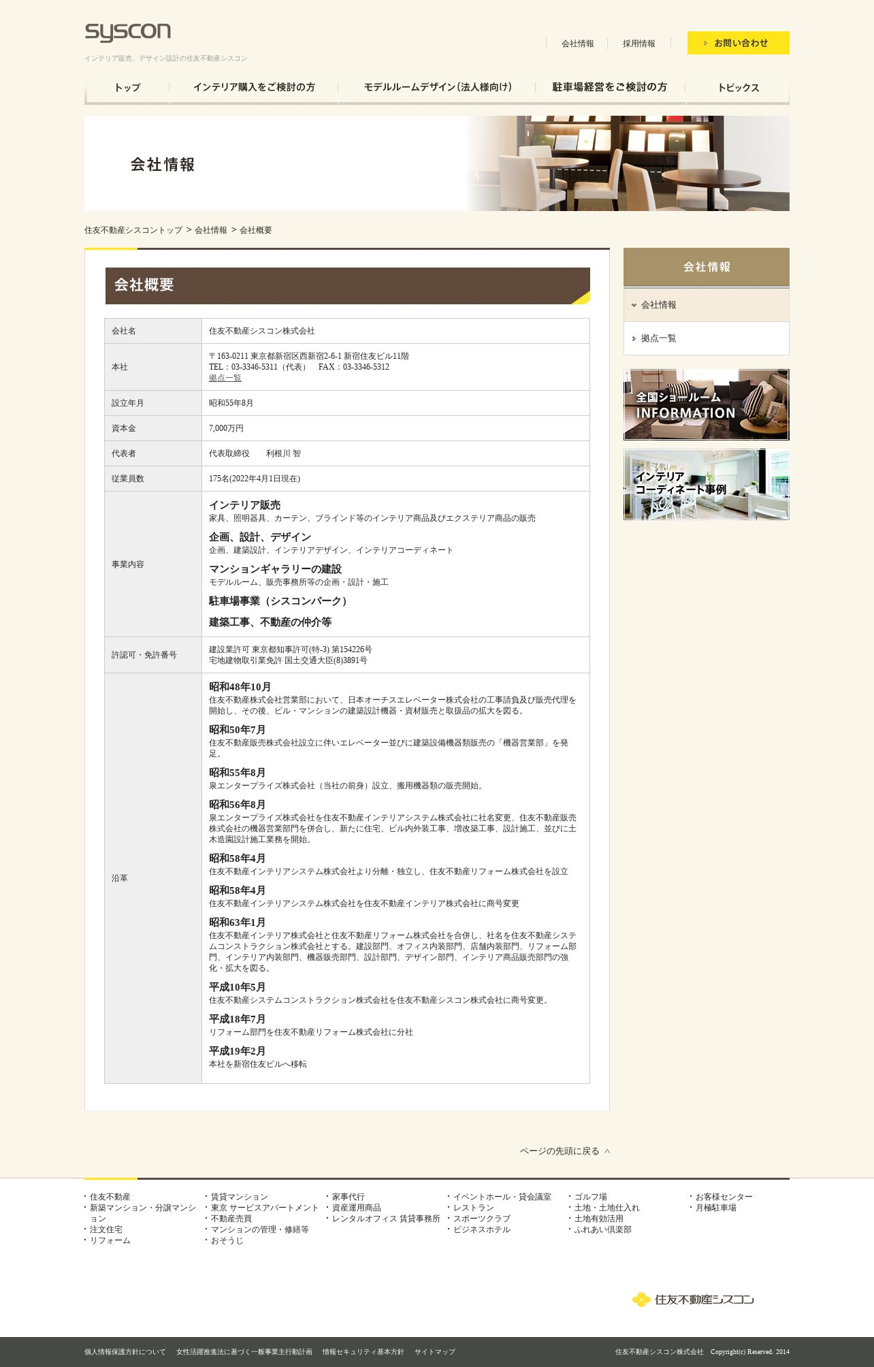This screenshot has height=1367, width=874.
Task: Click 会社情報 breadcrumb link
Action: point(211,230)
